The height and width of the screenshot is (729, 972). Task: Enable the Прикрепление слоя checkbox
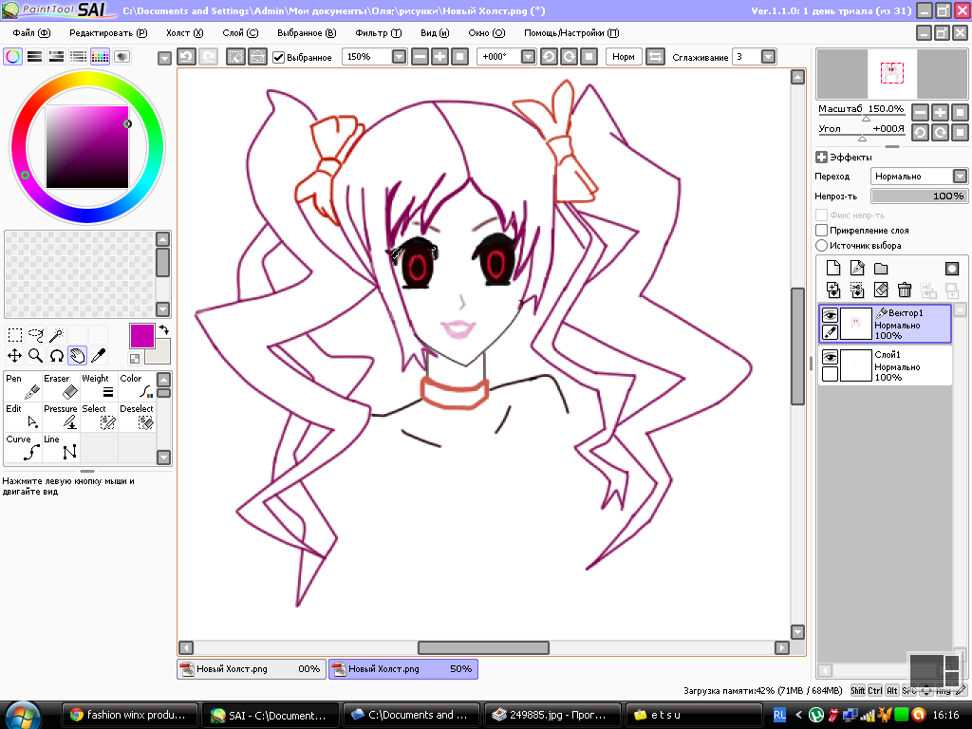(822, 231)
